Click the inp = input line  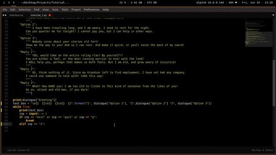[33, 114]
